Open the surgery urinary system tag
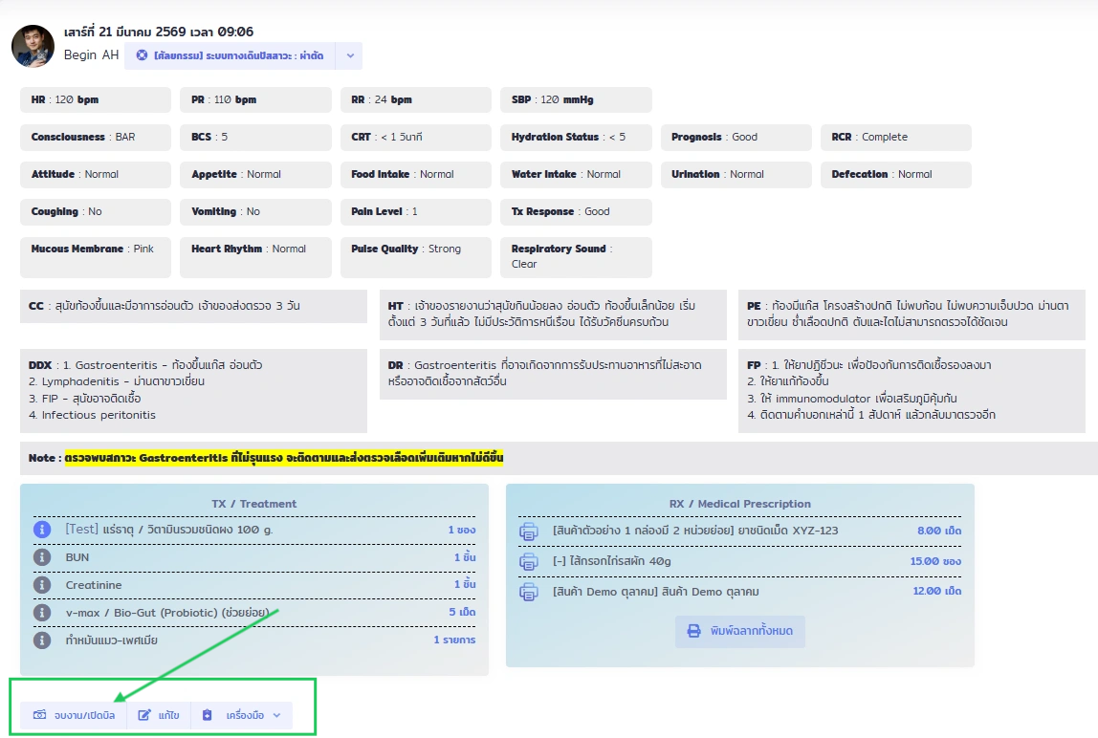Viewport: 1098px width, 738px height. (230, 55)
